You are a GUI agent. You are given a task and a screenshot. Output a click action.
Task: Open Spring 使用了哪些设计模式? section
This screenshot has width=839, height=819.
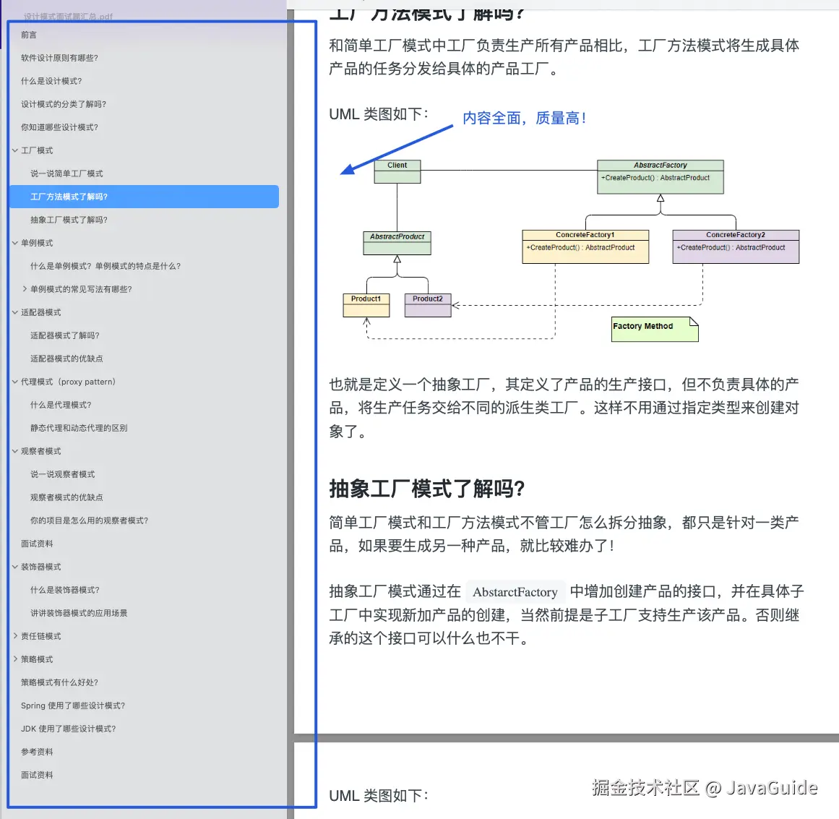(x=73, y=706)
